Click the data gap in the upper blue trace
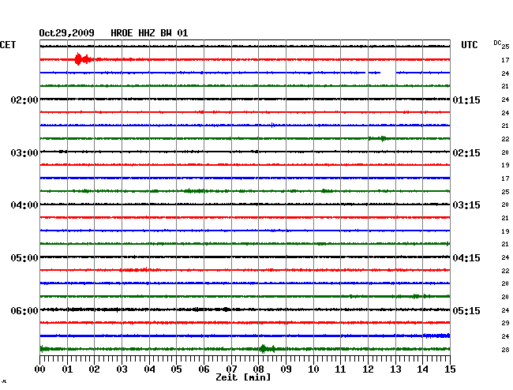 (388, 73)
